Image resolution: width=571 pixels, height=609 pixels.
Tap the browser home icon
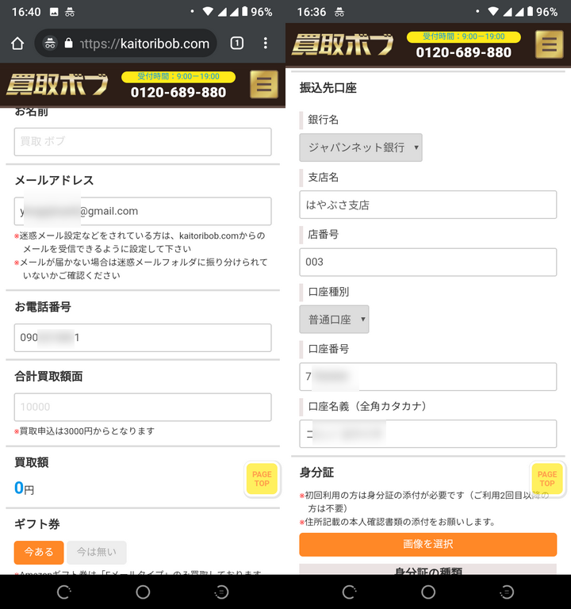tap(17, 43)
